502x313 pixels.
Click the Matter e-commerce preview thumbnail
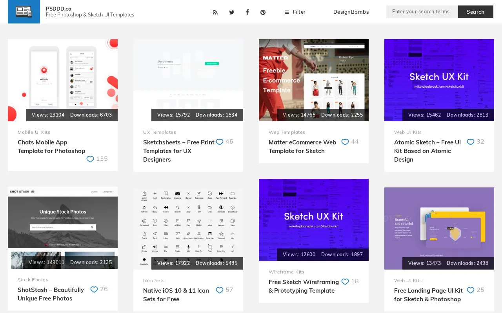click(314, 80)
